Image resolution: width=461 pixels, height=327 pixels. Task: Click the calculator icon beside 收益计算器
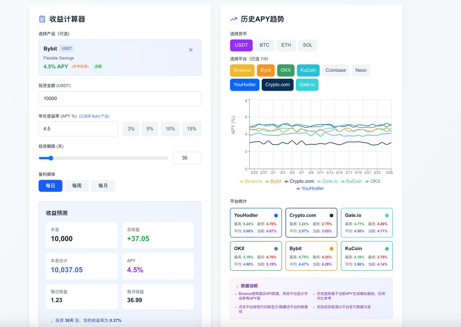pyautogui.click(x=42, y=19)
